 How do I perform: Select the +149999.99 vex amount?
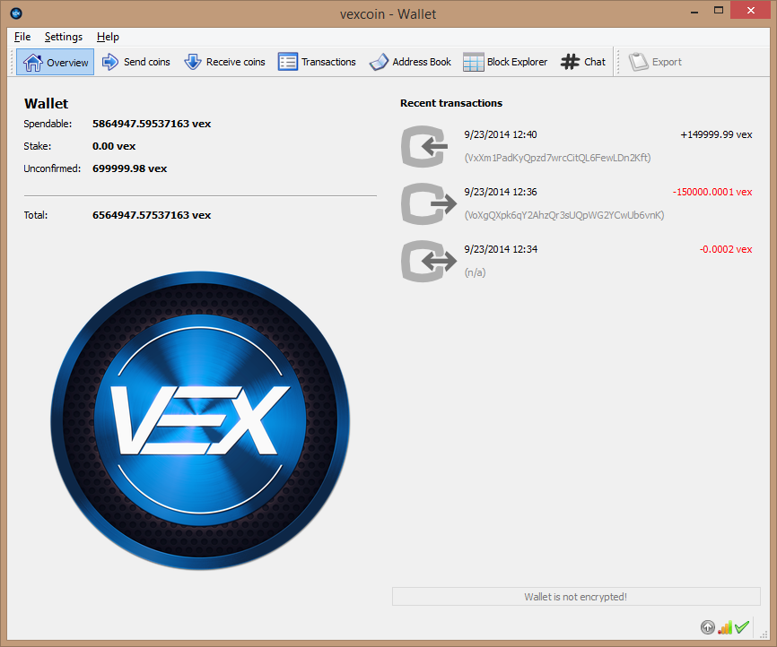pos(716,134)
